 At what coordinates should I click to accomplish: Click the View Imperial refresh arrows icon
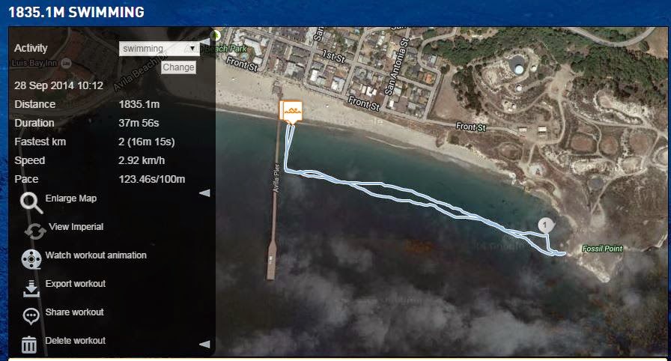35,231
